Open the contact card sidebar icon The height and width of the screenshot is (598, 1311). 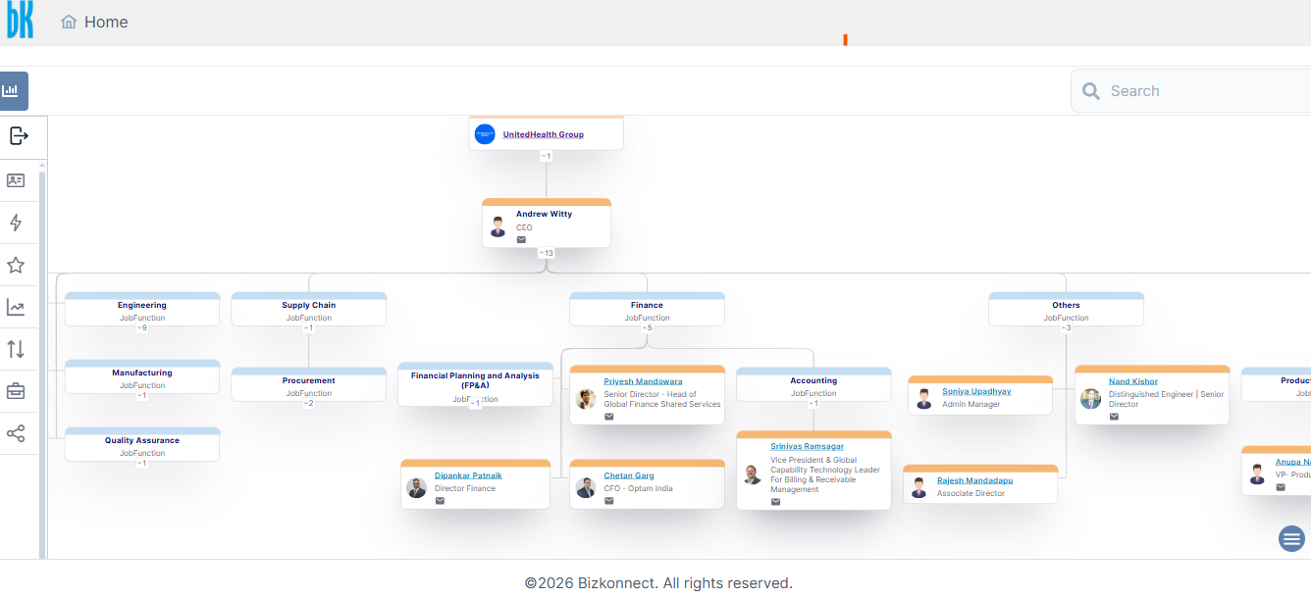pos(16,180)
